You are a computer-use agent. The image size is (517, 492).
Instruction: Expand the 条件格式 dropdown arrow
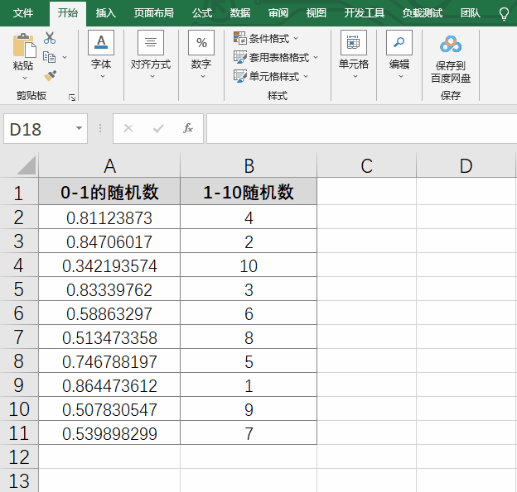coord(296,38)
